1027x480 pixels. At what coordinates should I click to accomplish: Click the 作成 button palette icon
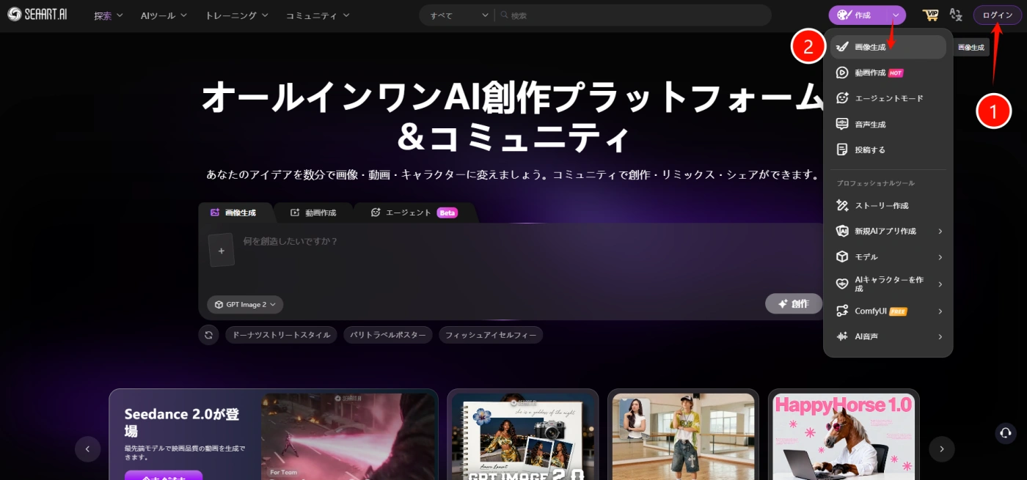843,15
